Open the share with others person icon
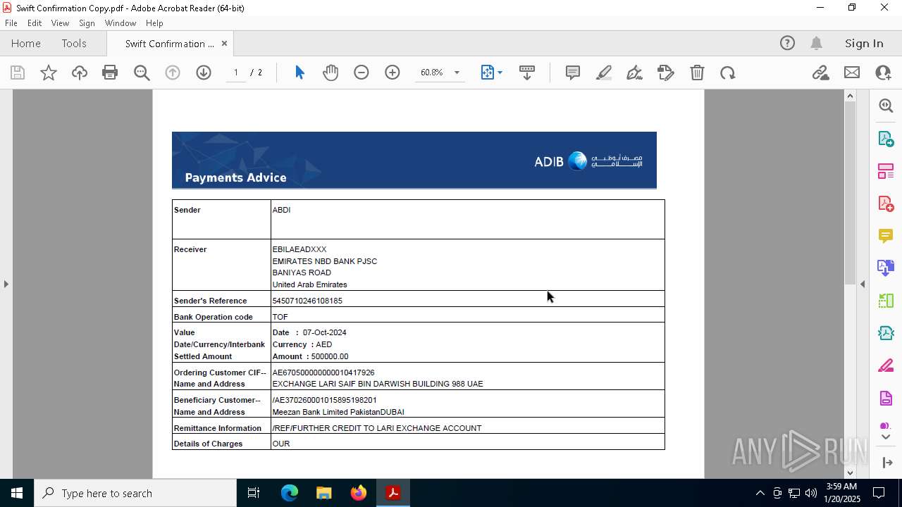Image resolution: width=902 pixels, height=507 pixels. 883,73
